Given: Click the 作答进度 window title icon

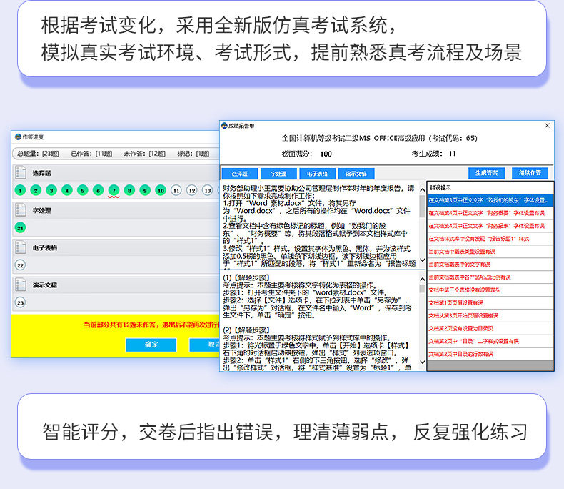Looking at the screenshot, I should (18, 137).
